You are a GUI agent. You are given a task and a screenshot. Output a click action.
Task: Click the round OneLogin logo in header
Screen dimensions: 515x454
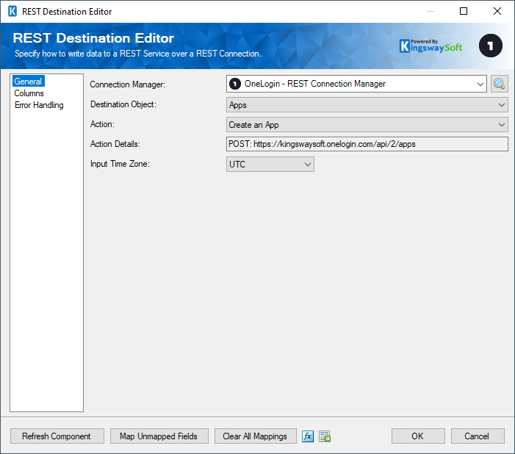coord(490,46)
